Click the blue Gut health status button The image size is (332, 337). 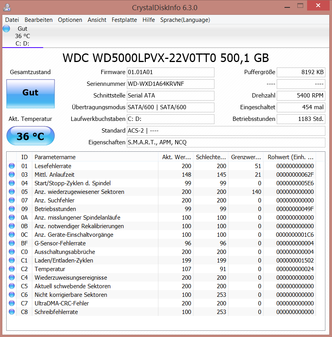[30, 94]
